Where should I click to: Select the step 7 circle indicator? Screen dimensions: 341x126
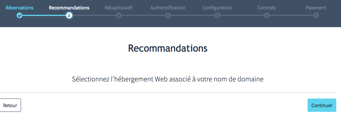316,15
